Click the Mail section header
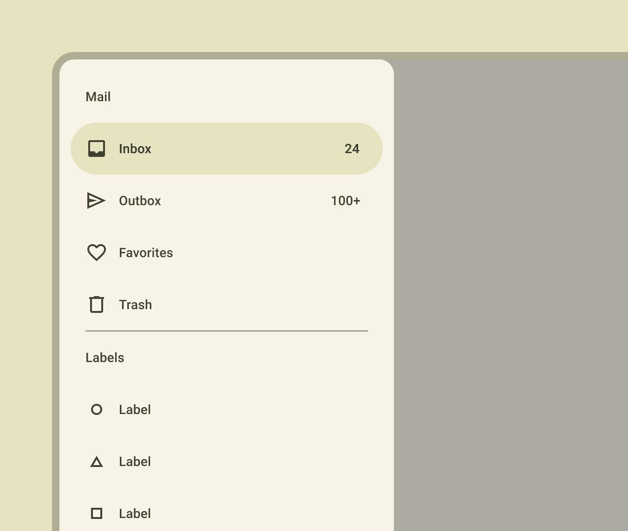The width and height of the screenshot is (628, 531). coord(98,97)
